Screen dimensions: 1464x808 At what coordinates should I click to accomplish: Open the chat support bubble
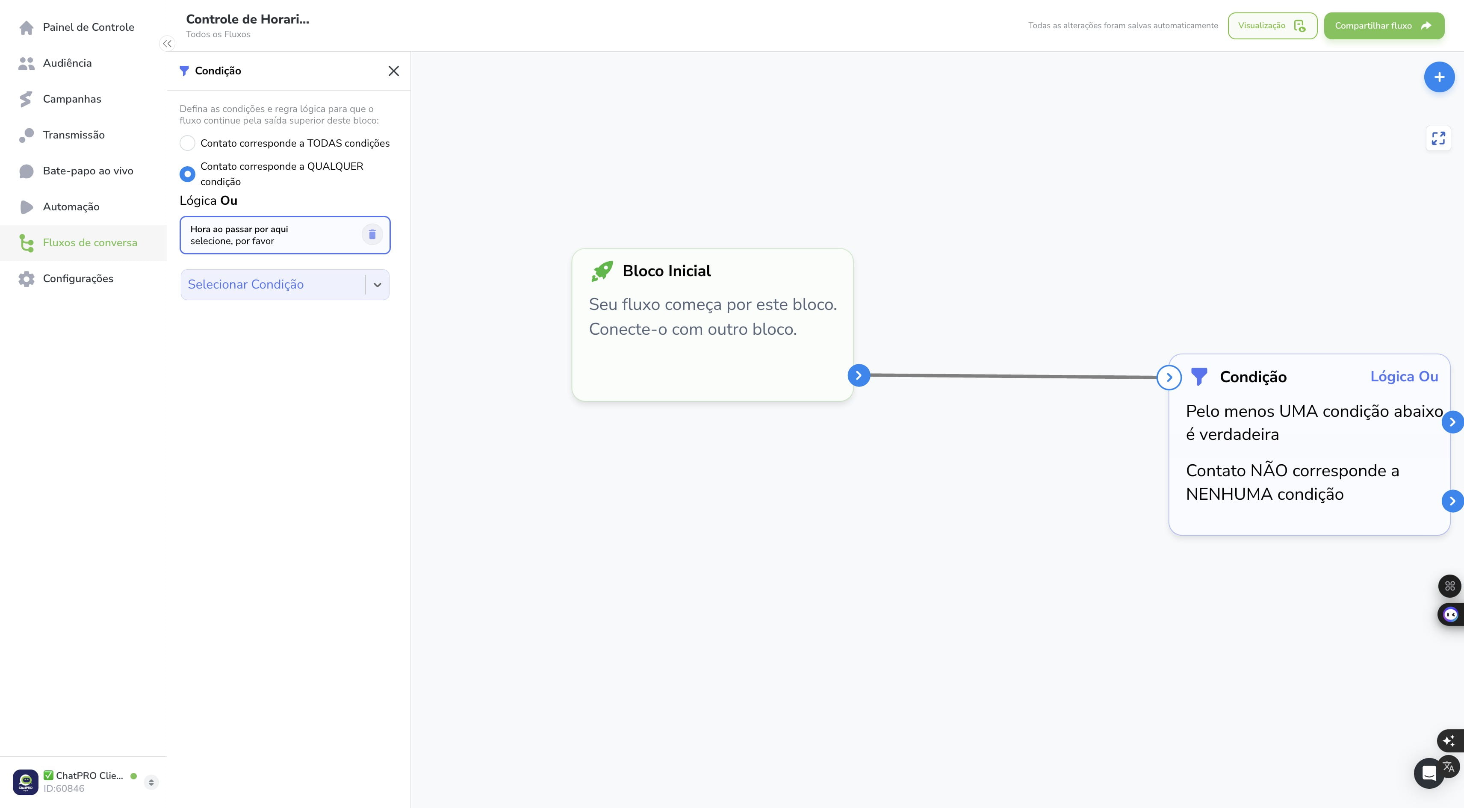pyautogui.click(x=1429, y=773)
